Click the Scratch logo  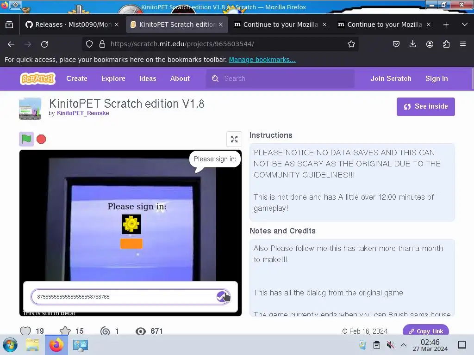(x=38, y=79)
